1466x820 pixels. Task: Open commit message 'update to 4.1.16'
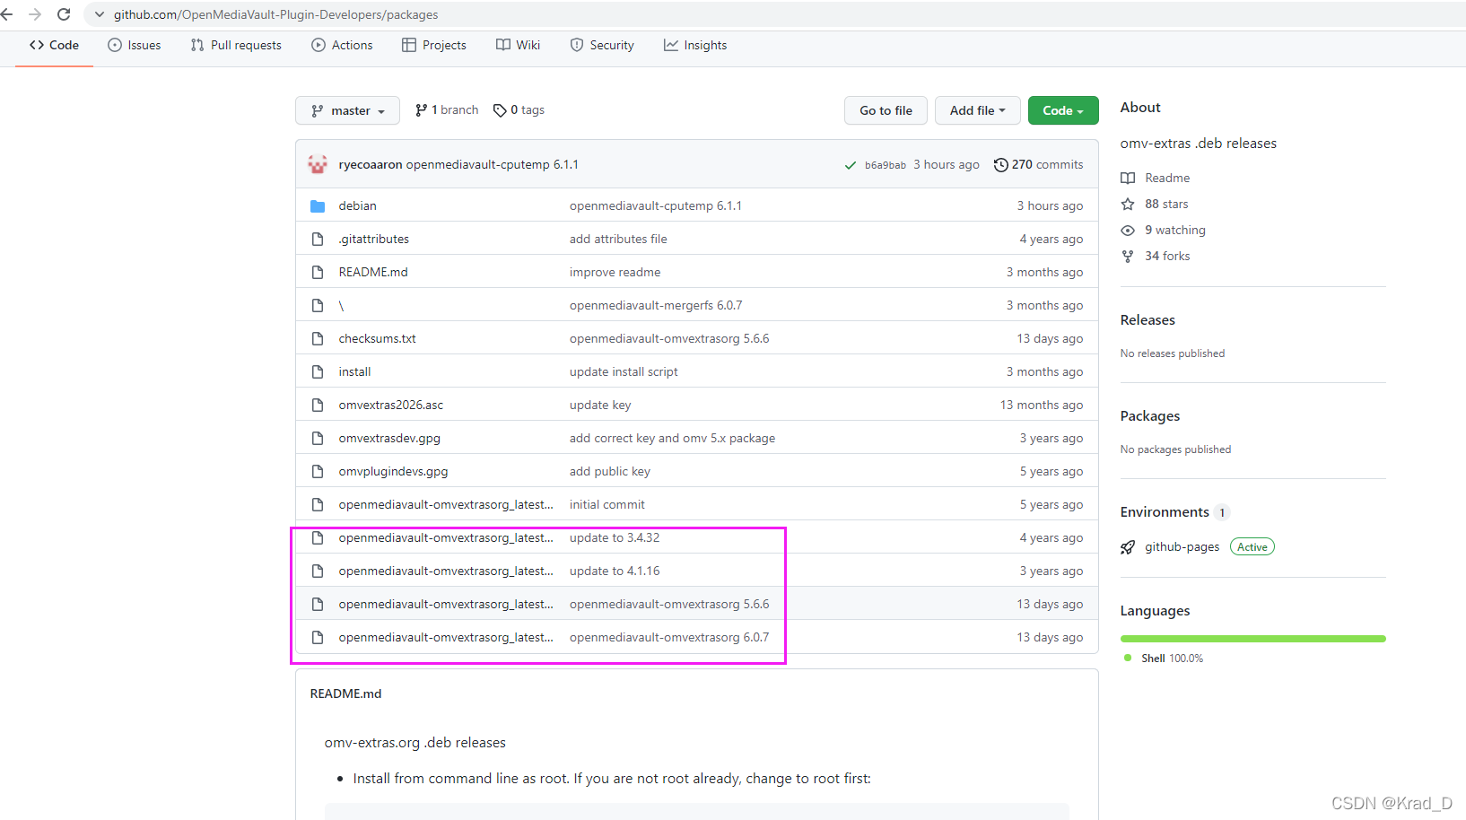[x=615, y=571]
